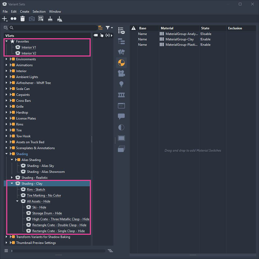Click the broom with warning icon

click(60, 19)
